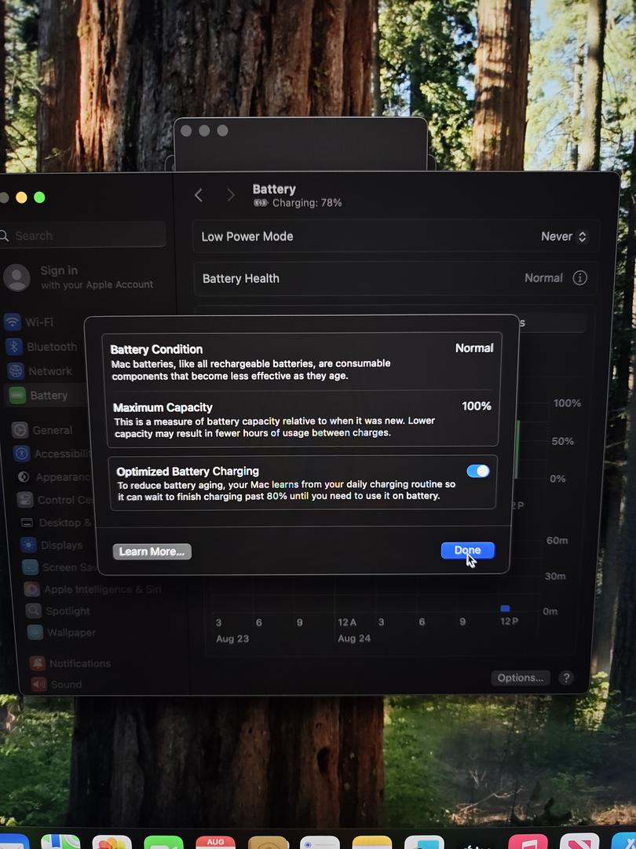Click the Learn More... button
The width and height of the screenshot is (636, 849).
(x=152, y=552)
